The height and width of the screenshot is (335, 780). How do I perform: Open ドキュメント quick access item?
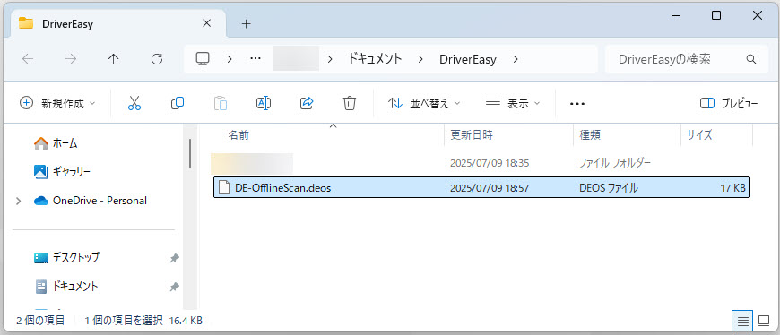tap(75, 287)
